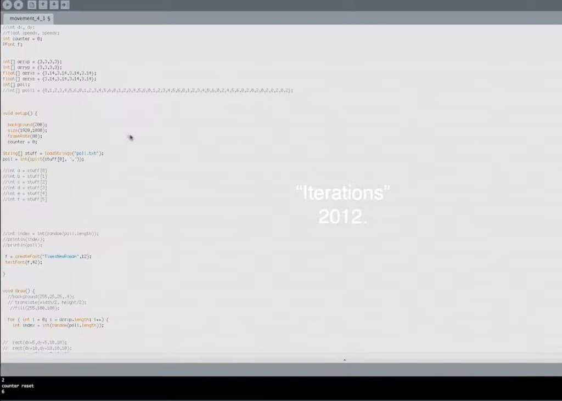Run the sketch with the play button

click(7, 4)
